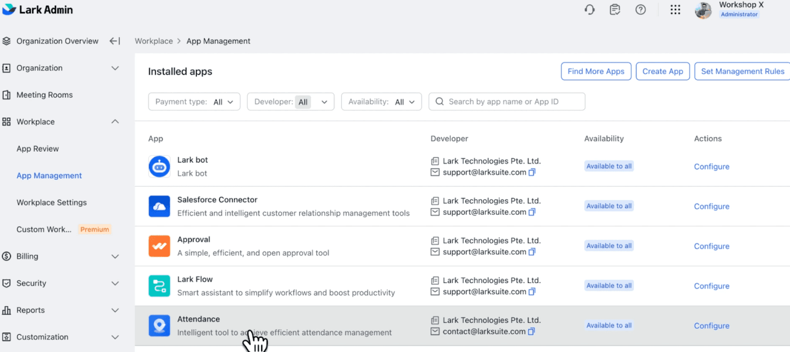790x352 pixels.
Task: Open Meeting Rooms in sidebar
Action: (x=44, y=95)
